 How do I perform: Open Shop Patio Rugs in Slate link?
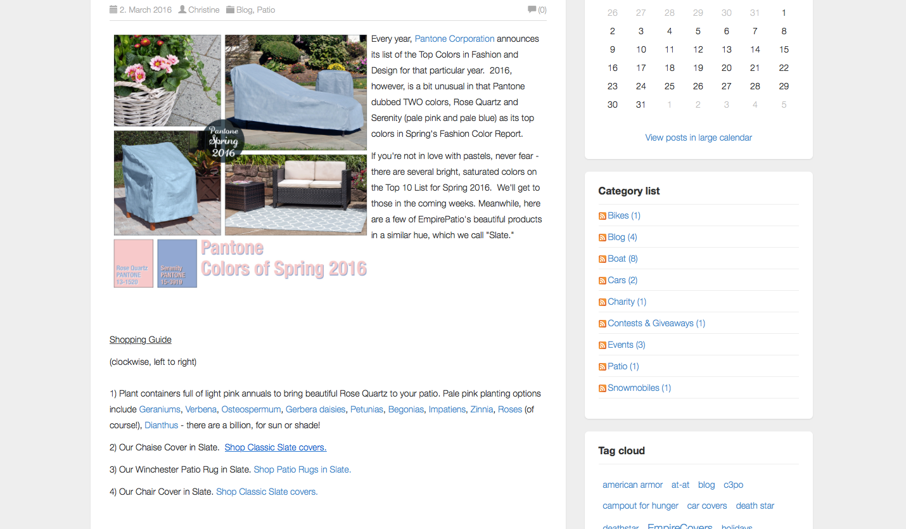pyautogui.click(x=302, y=469)
